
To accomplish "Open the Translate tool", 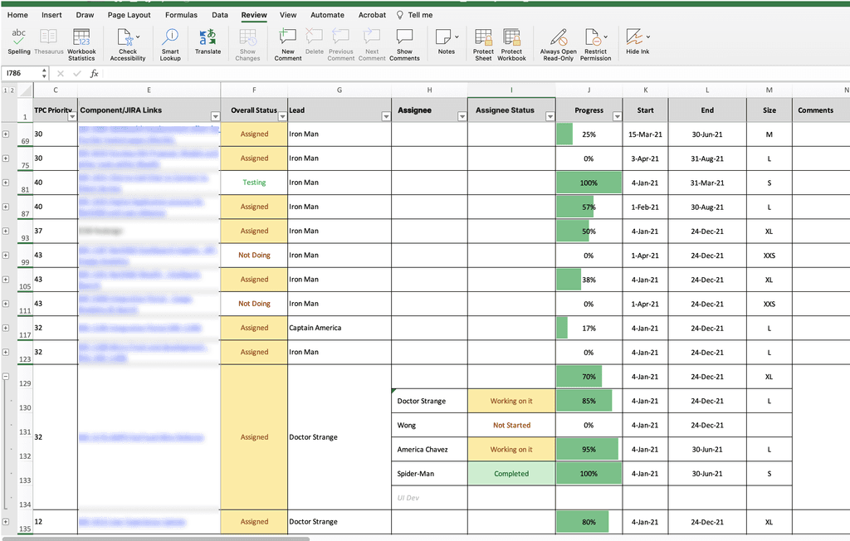I will 208,42.
